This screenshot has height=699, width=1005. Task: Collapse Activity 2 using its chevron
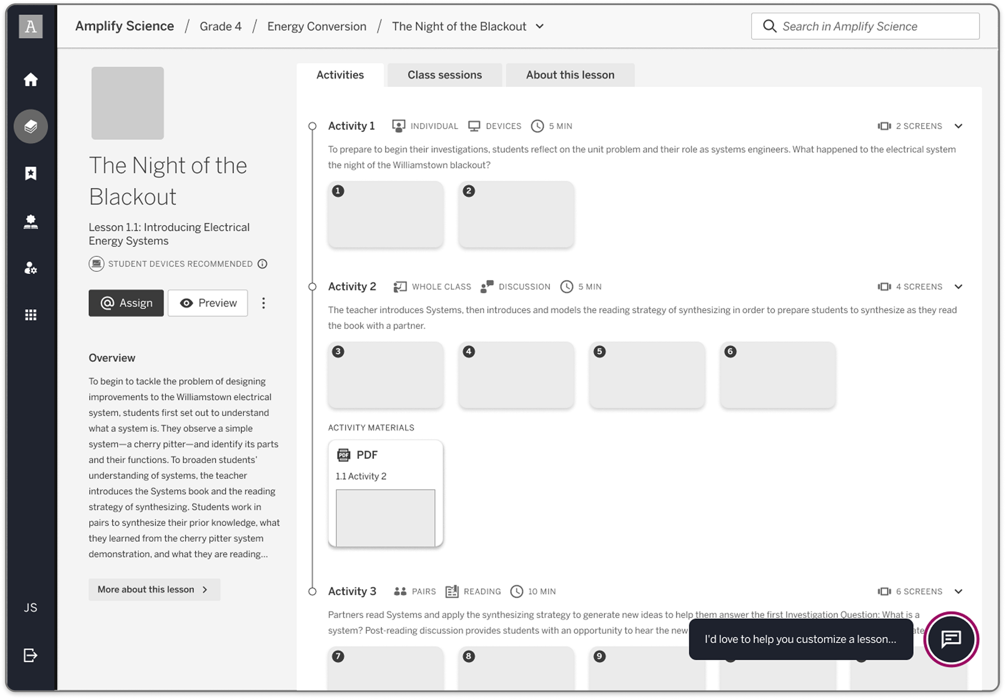click(958, 287)
